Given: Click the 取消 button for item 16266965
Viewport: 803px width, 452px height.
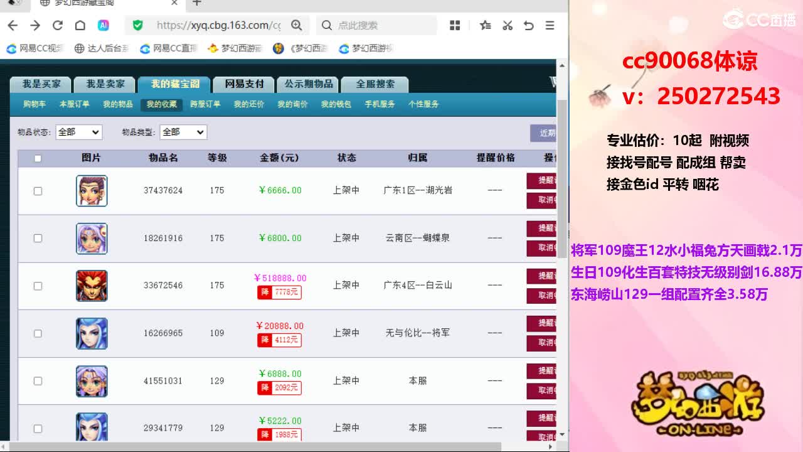Looking at the screenshot, I should pyautogui.click(x=541, y=343).
